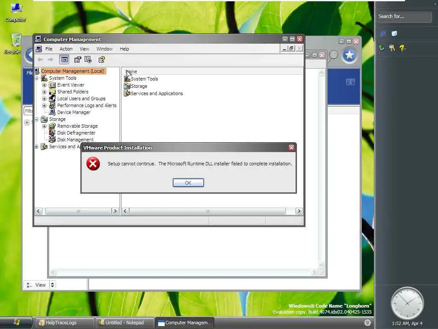Screen dimensions: 438x329
Task: Click the star Favorites button in background window
Action: click(349, 55)
